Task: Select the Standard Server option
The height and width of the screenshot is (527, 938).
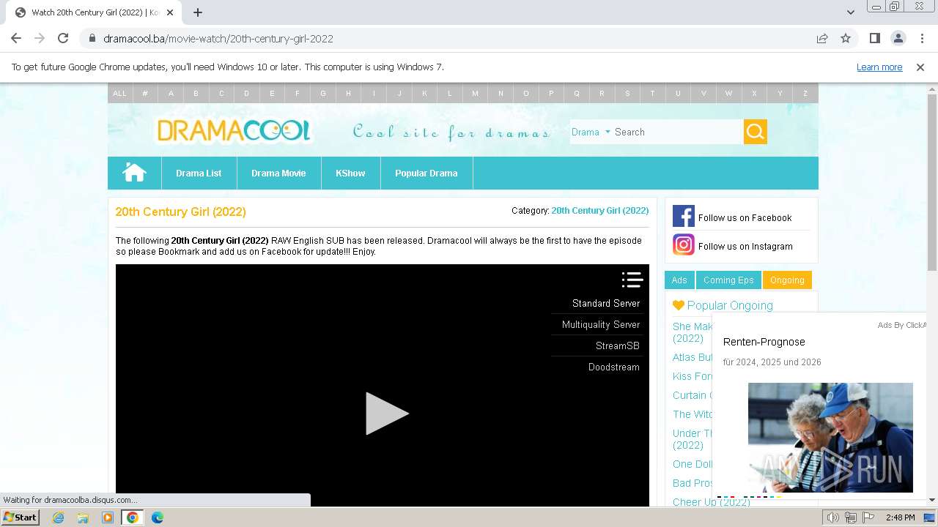Action: pos(606,303)
